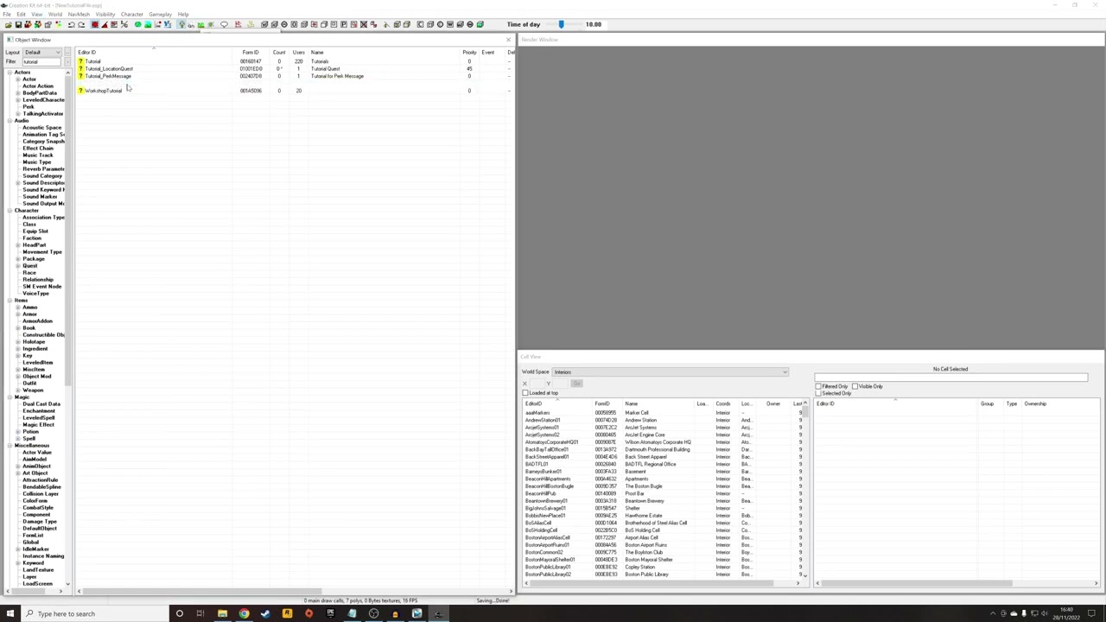Select the Keyword category in the tree

[x=34, y=563]
